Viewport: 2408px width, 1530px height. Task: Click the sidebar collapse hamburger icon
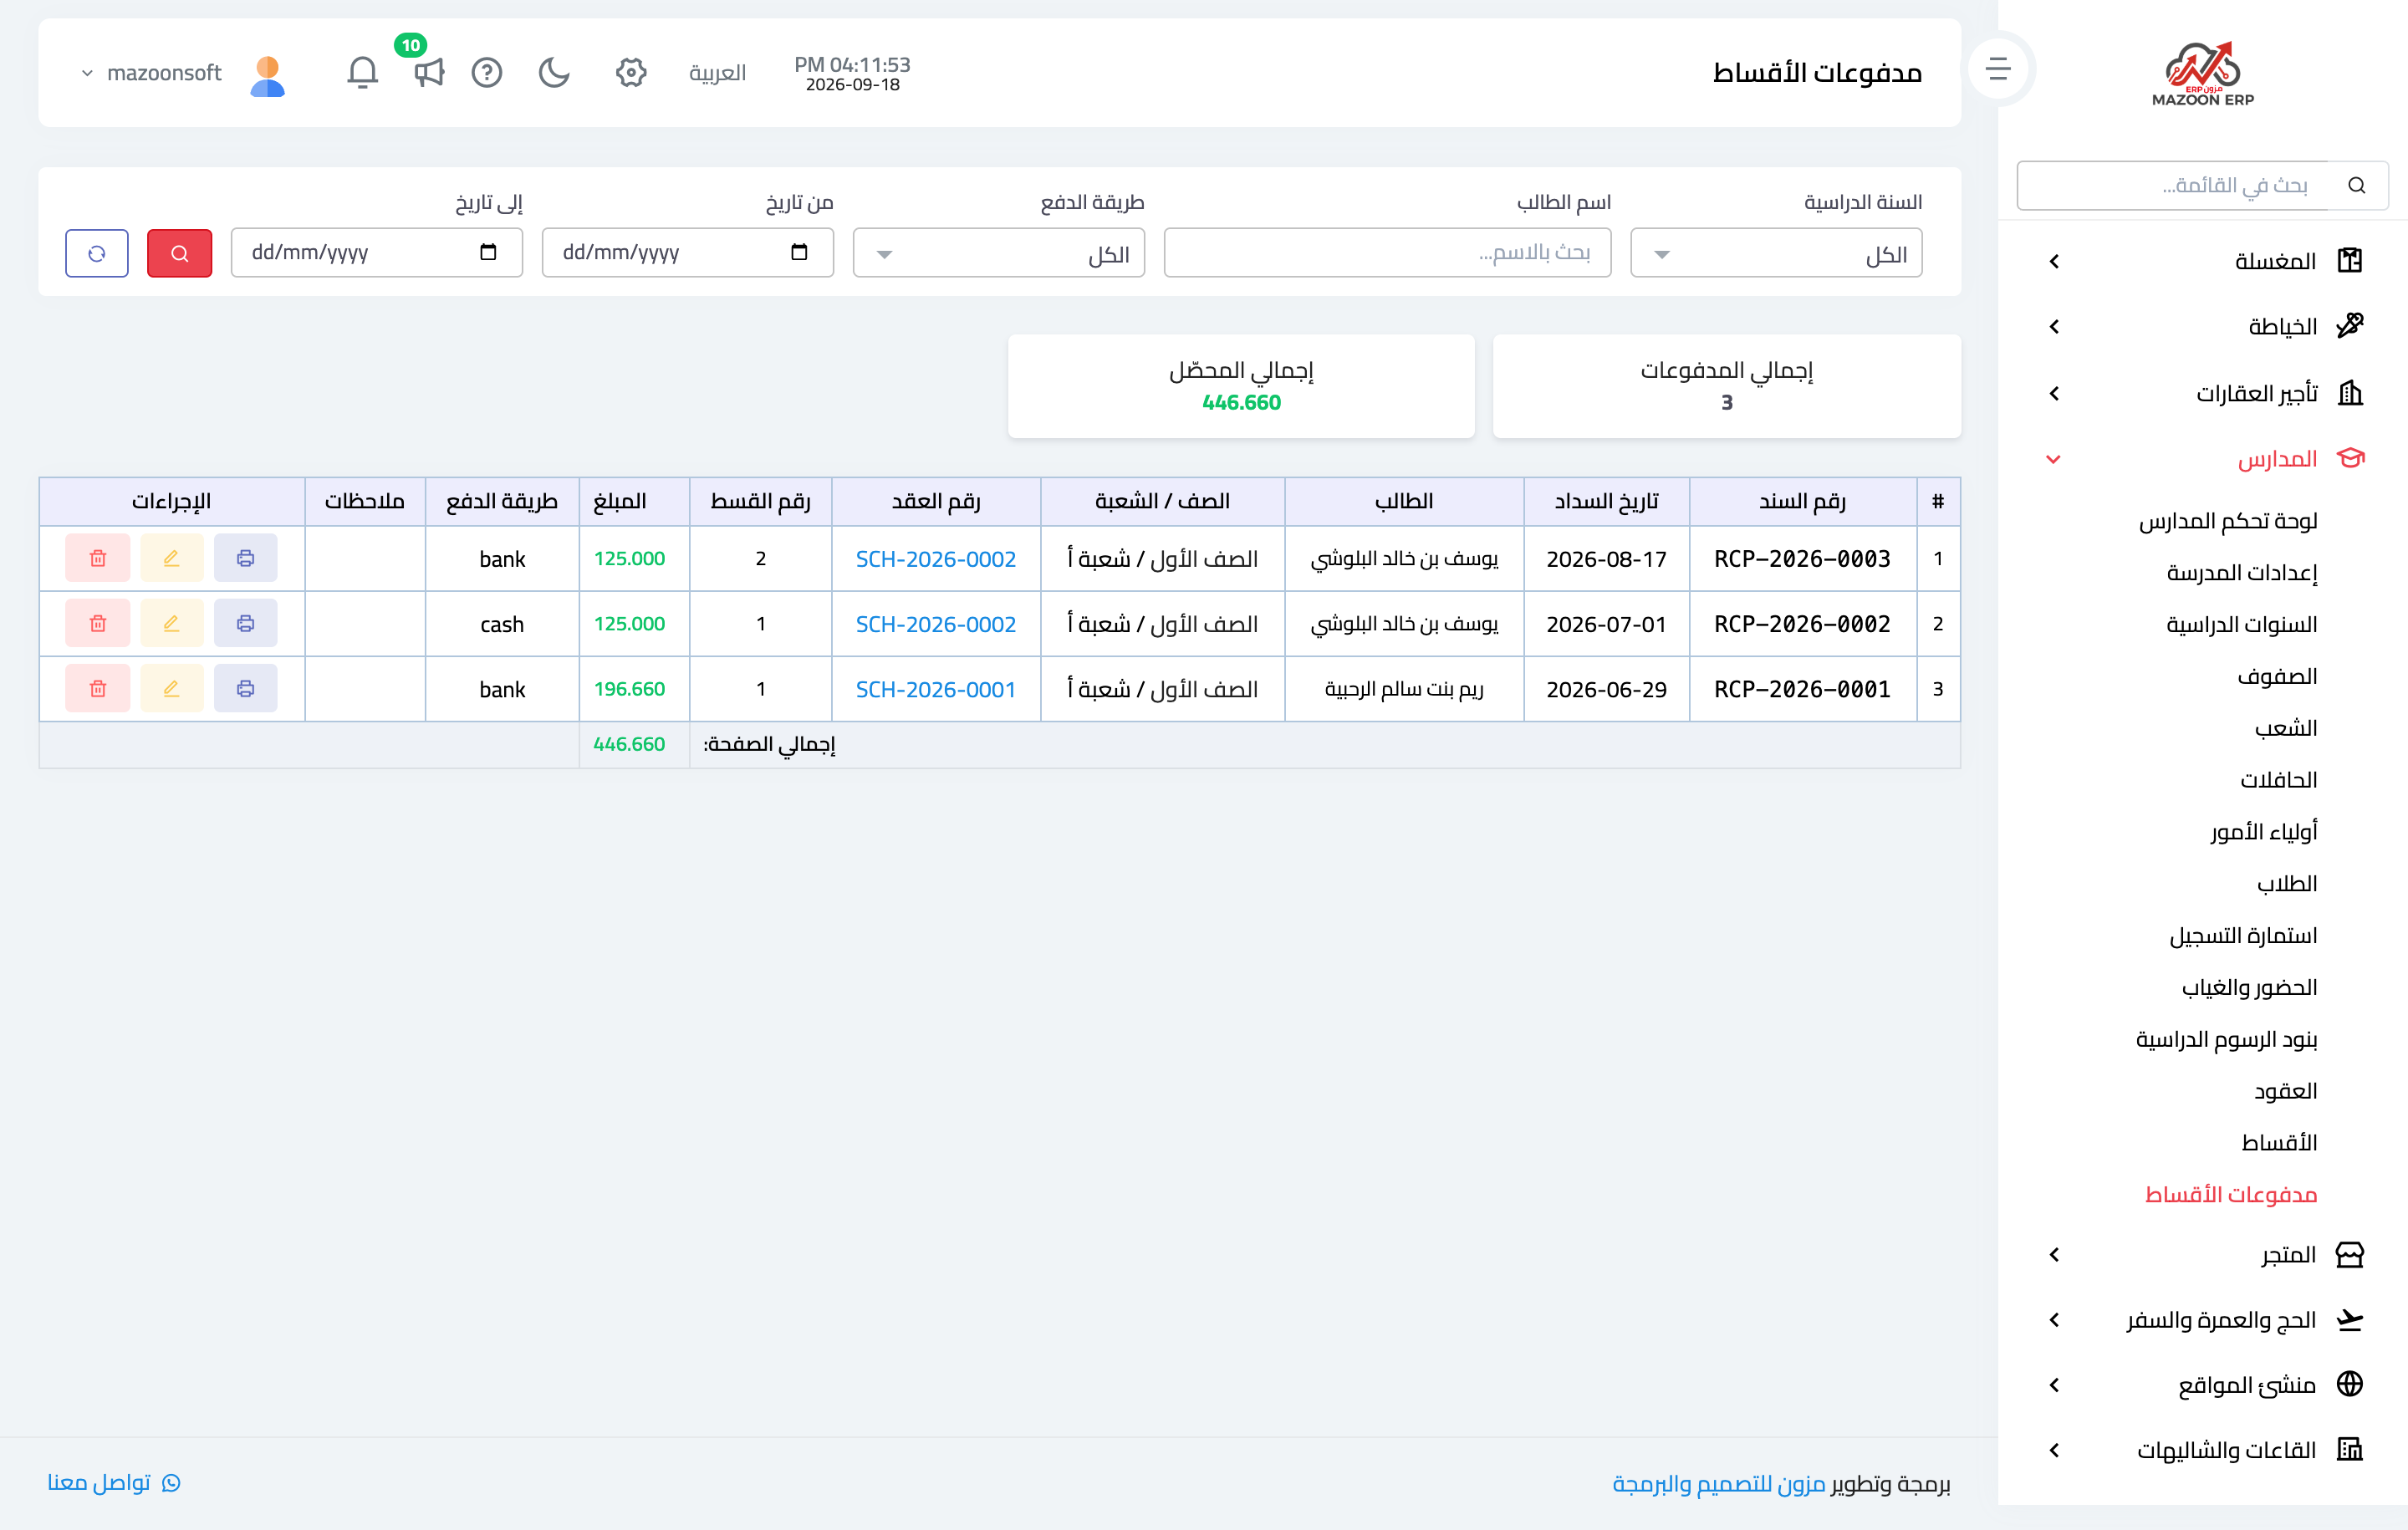point(1999,69)
